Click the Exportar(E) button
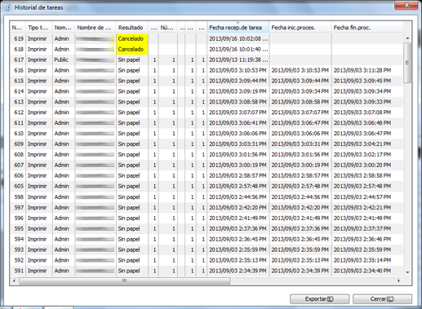The image size is (422, 309). [x=319, y=299]
